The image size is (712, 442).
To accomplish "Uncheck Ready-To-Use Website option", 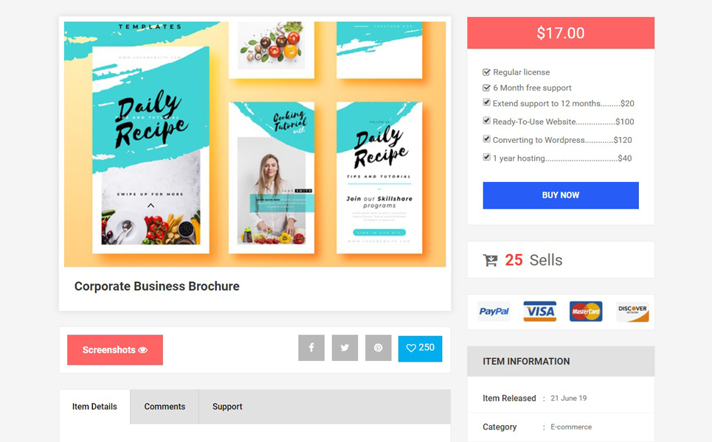I will (x=486, y=121).
